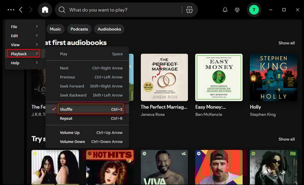Choose Seek Forward menu entry
This screenshot has width=304, height=185.
click(x=87, y=86)
